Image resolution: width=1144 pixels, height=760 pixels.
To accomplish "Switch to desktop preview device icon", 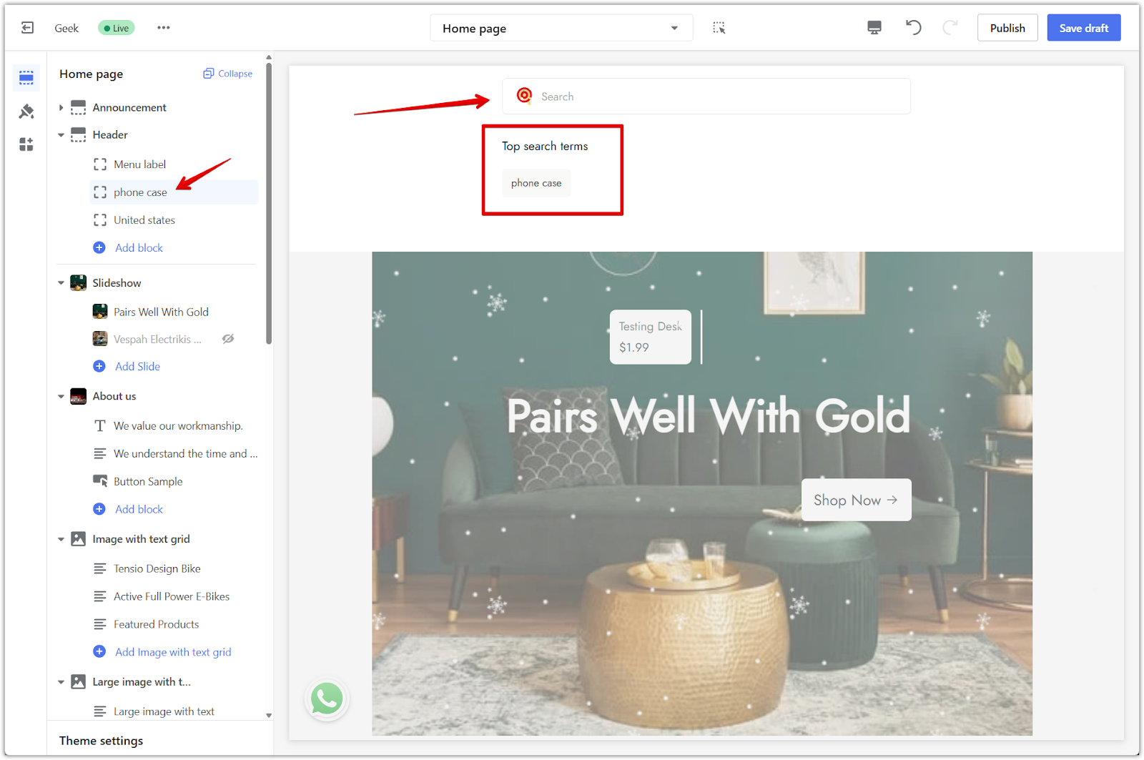I will point(874,28).
